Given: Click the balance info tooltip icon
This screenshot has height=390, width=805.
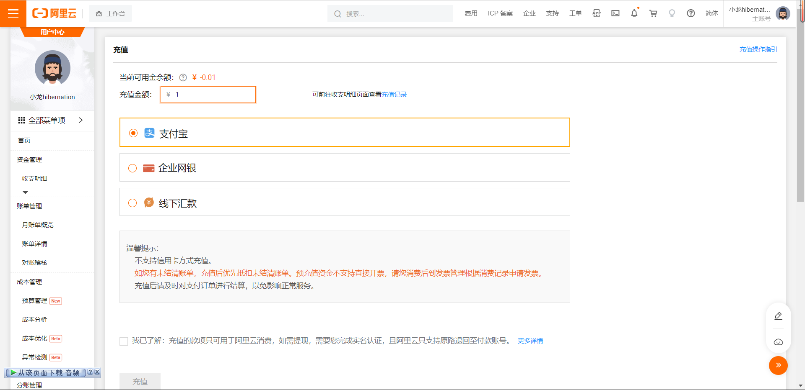Looking at the screenshot, I should [183, 77].
